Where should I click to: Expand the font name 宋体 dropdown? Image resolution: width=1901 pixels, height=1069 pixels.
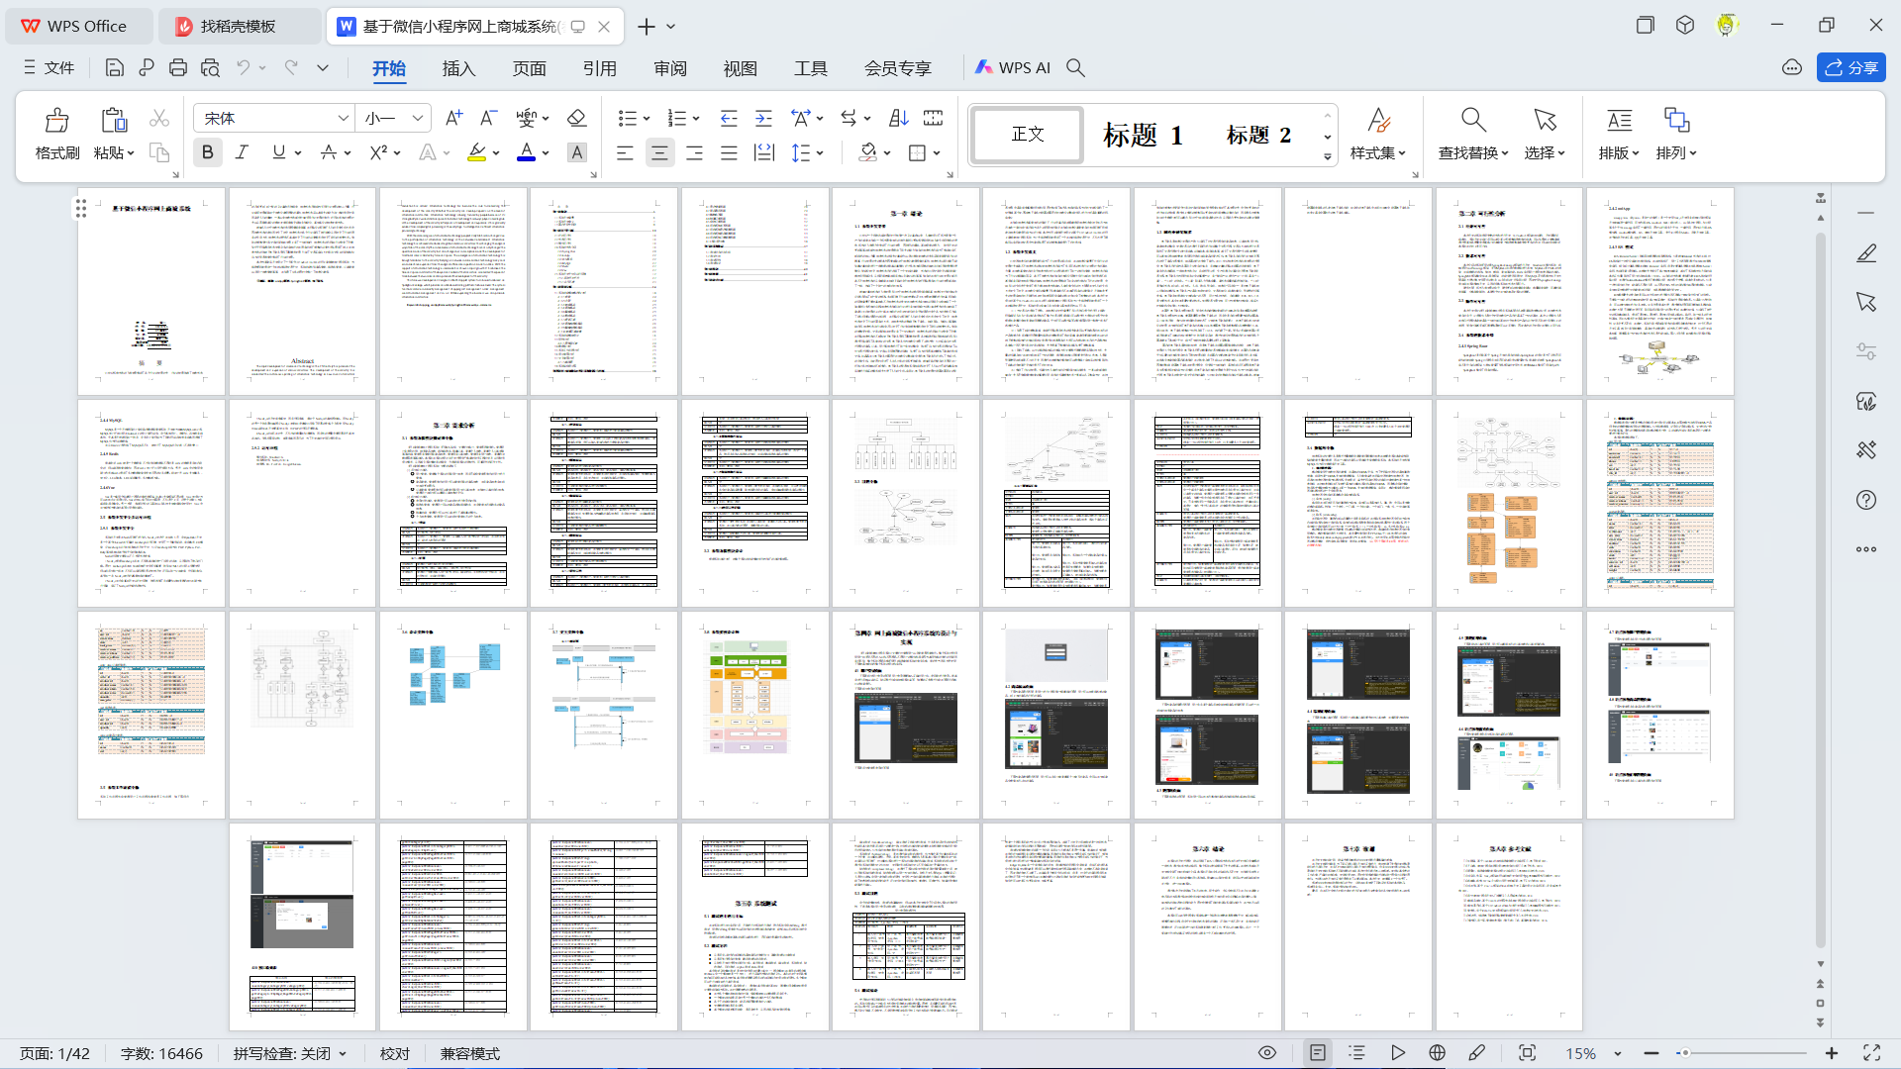[x=343, y=118]
